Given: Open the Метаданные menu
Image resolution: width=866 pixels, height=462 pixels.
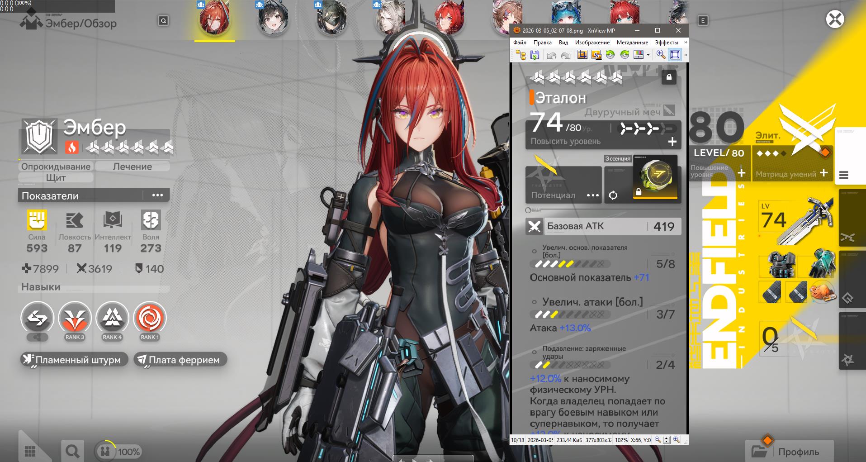Looking at the screenshot, I should tap(632, 43).
